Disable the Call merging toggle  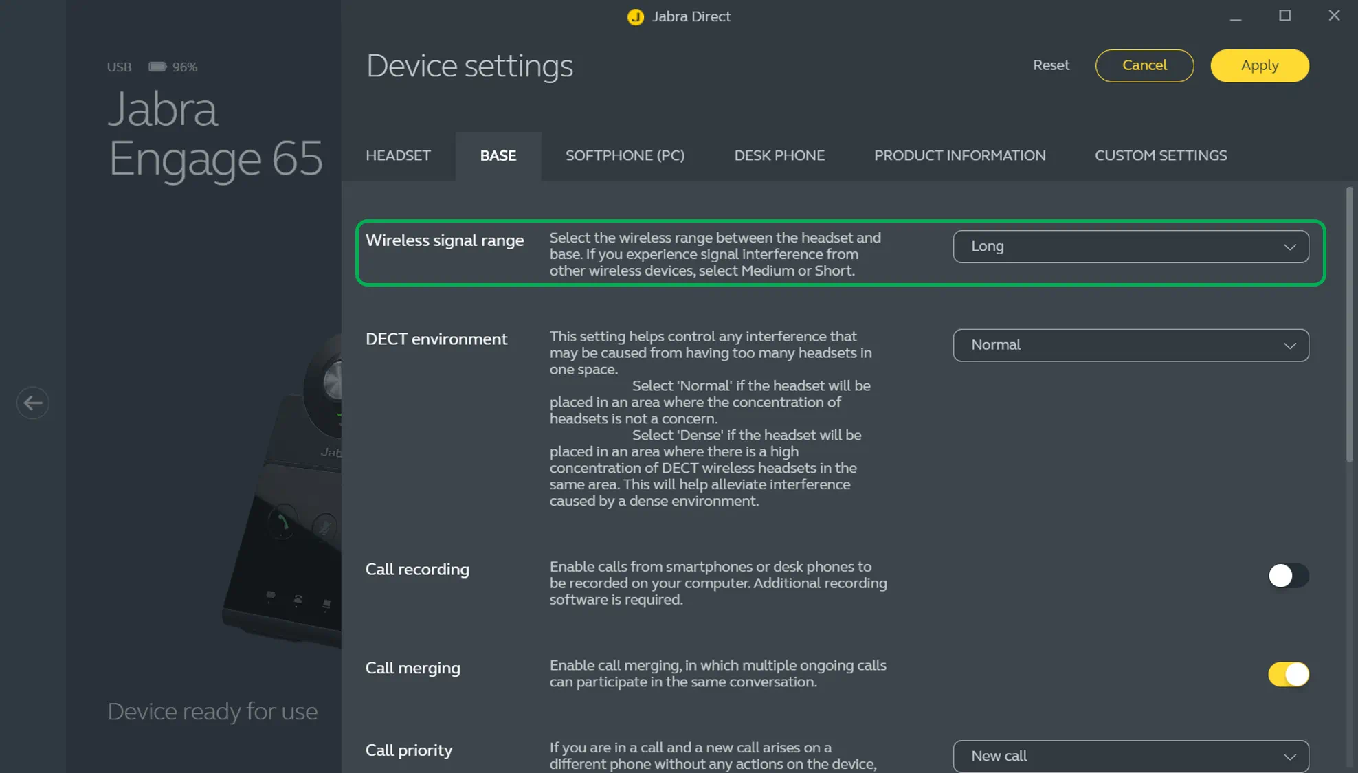[1288, 675]
